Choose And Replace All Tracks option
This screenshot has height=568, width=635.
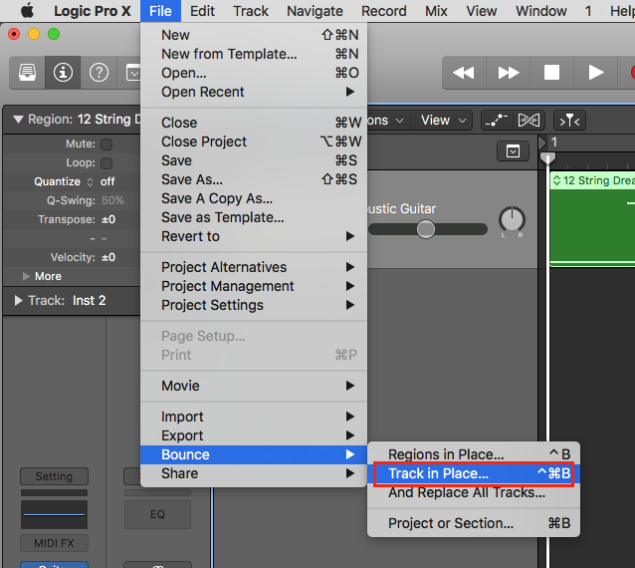[x=474, y=492]
